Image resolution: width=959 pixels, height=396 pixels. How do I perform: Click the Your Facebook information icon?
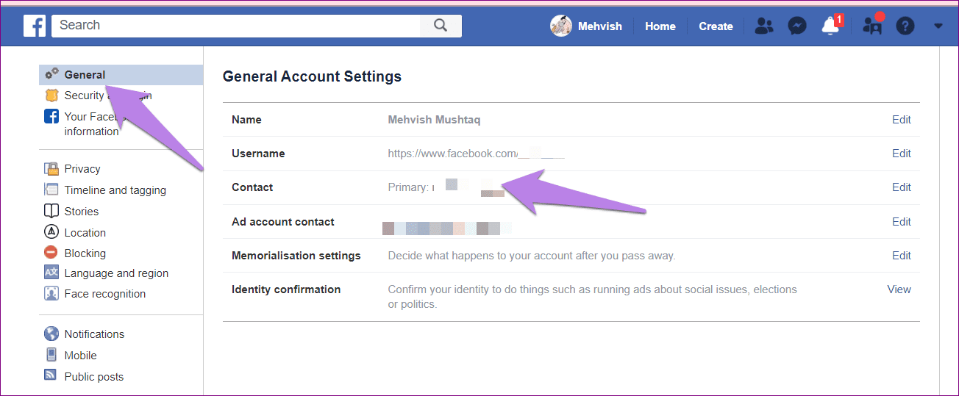click(51, 116)
